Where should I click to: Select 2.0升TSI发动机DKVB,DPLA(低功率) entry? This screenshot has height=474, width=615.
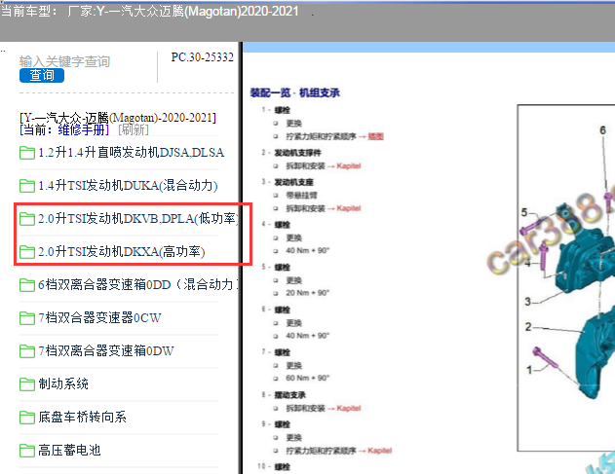[x=138, y=219]
